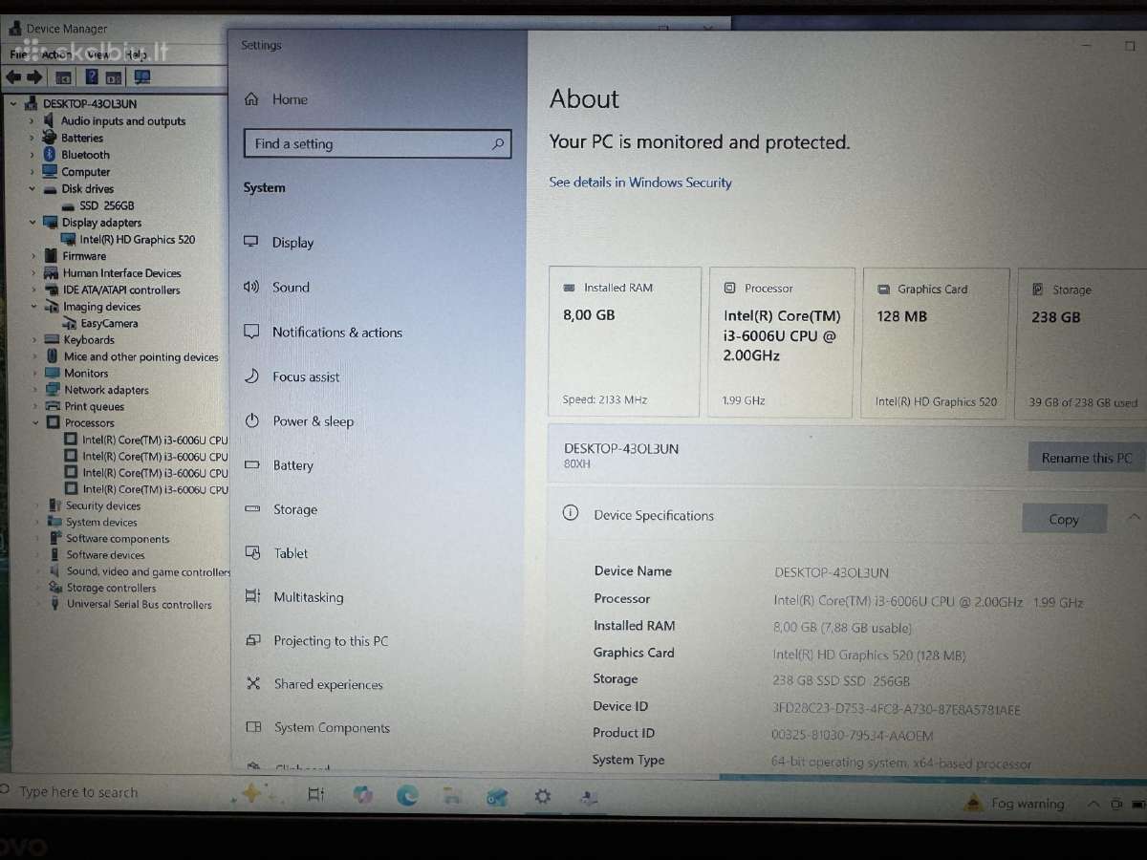Screen dimensions: 1147x860
Task: Select Bluetooth in device tree
Action: tap(85, 155)
